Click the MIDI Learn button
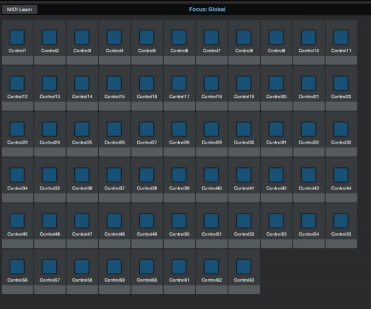This screenshot has height=309, width=371. point(19,9)
